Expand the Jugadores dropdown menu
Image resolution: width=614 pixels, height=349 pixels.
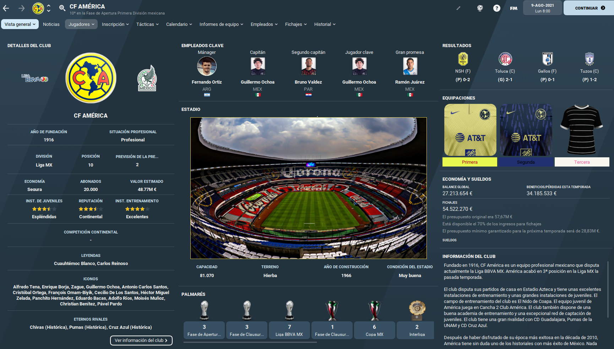(x=81, y=24)
